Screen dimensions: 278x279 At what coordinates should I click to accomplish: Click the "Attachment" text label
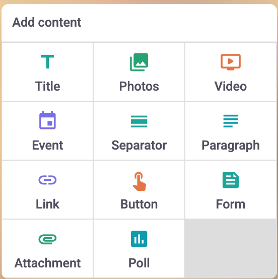[47, 263]
